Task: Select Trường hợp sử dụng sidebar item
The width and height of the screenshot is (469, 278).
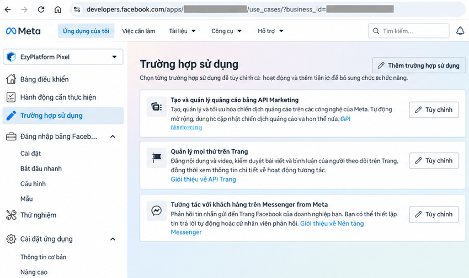Action: 63,116
